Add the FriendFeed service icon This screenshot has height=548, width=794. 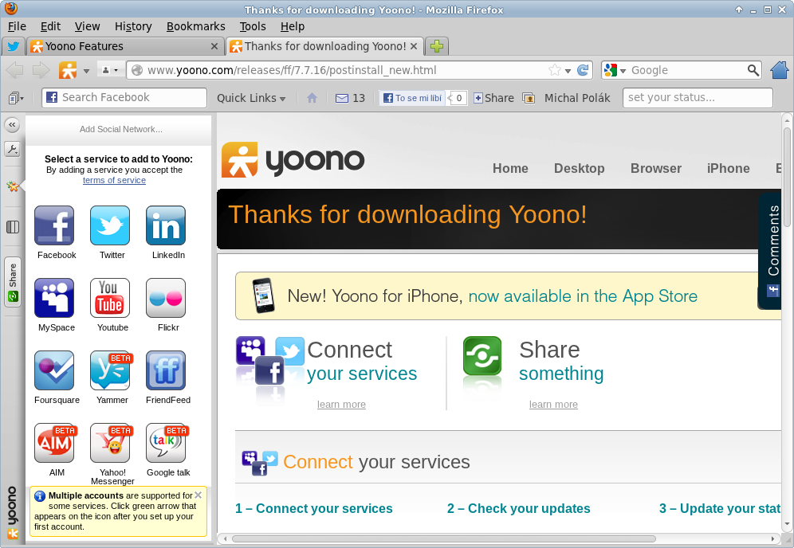click(166, 370)
